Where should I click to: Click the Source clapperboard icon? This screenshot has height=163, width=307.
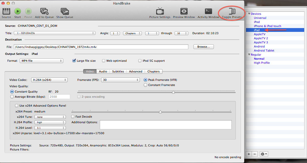[6, 11]
